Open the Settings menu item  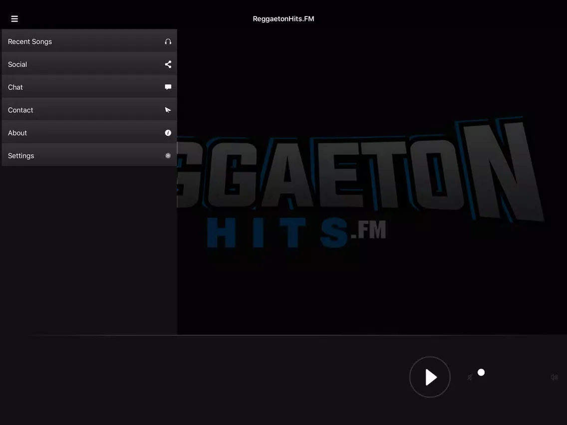tap(89, 156)
